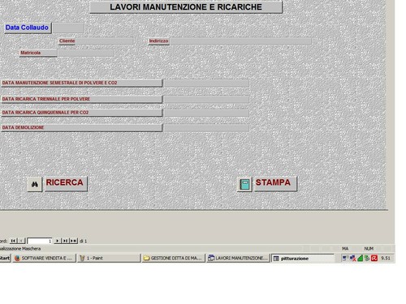Image resolution: width=406 pixels, height=304 pixels.
Task: Click the green signal tray icon
Action: tap(360, 259)
